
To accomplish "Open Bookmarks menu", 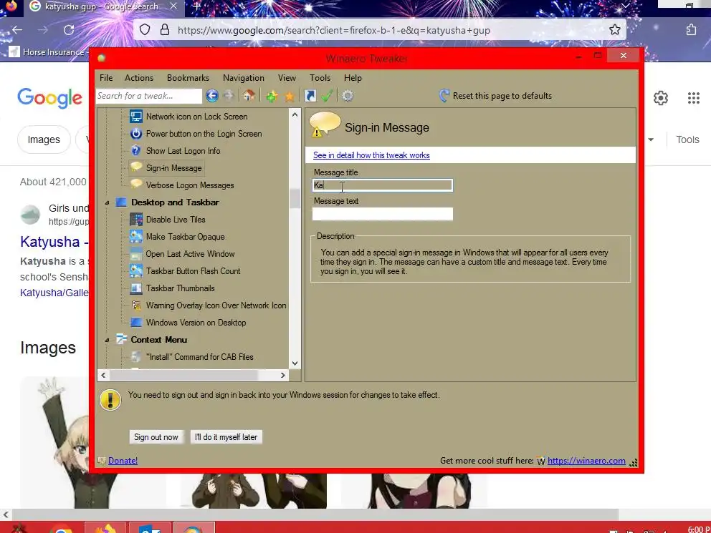I will (189, 78).
